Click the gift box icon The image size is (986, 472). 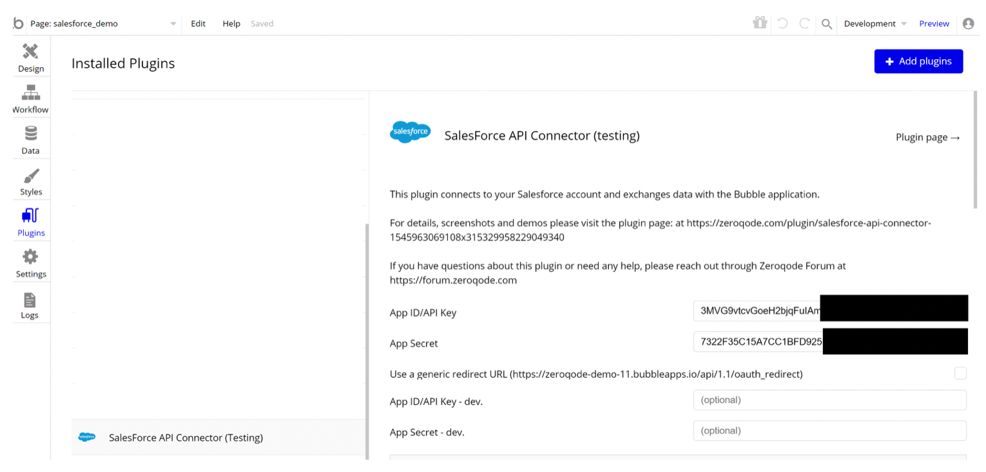click(760, 23)
